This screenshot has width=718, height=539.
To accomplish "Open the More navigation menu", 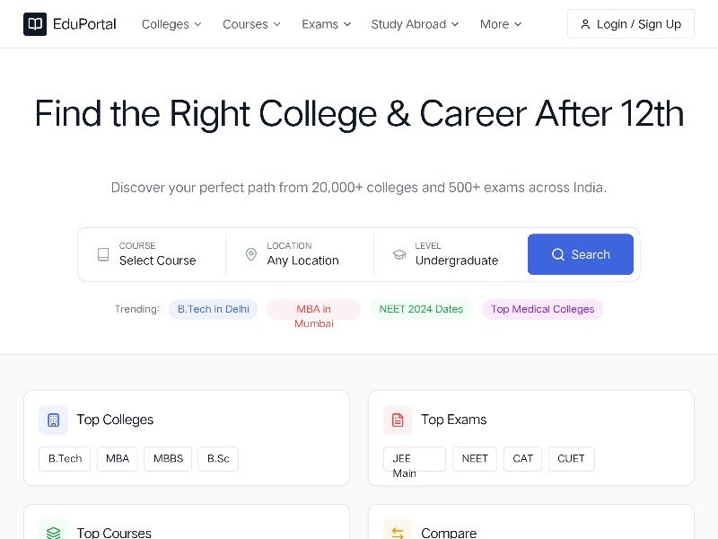I will 501,24.
